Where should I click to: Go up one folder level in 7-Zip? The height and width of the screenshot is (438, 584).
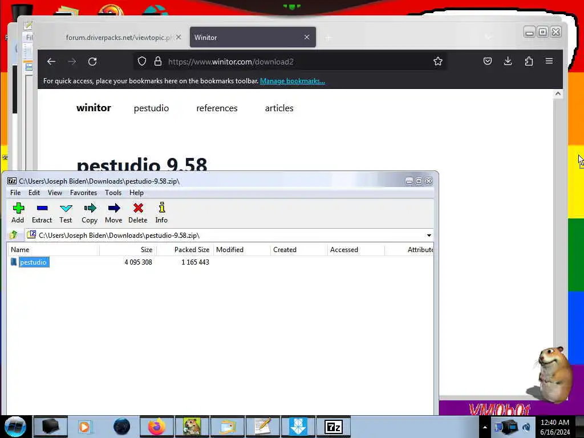point(14,235)
